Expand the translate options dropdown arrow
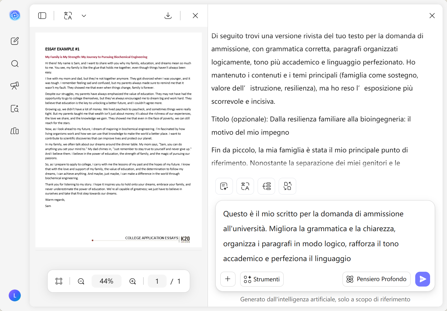This screenshot has width=447, height=311. point(84,16)
